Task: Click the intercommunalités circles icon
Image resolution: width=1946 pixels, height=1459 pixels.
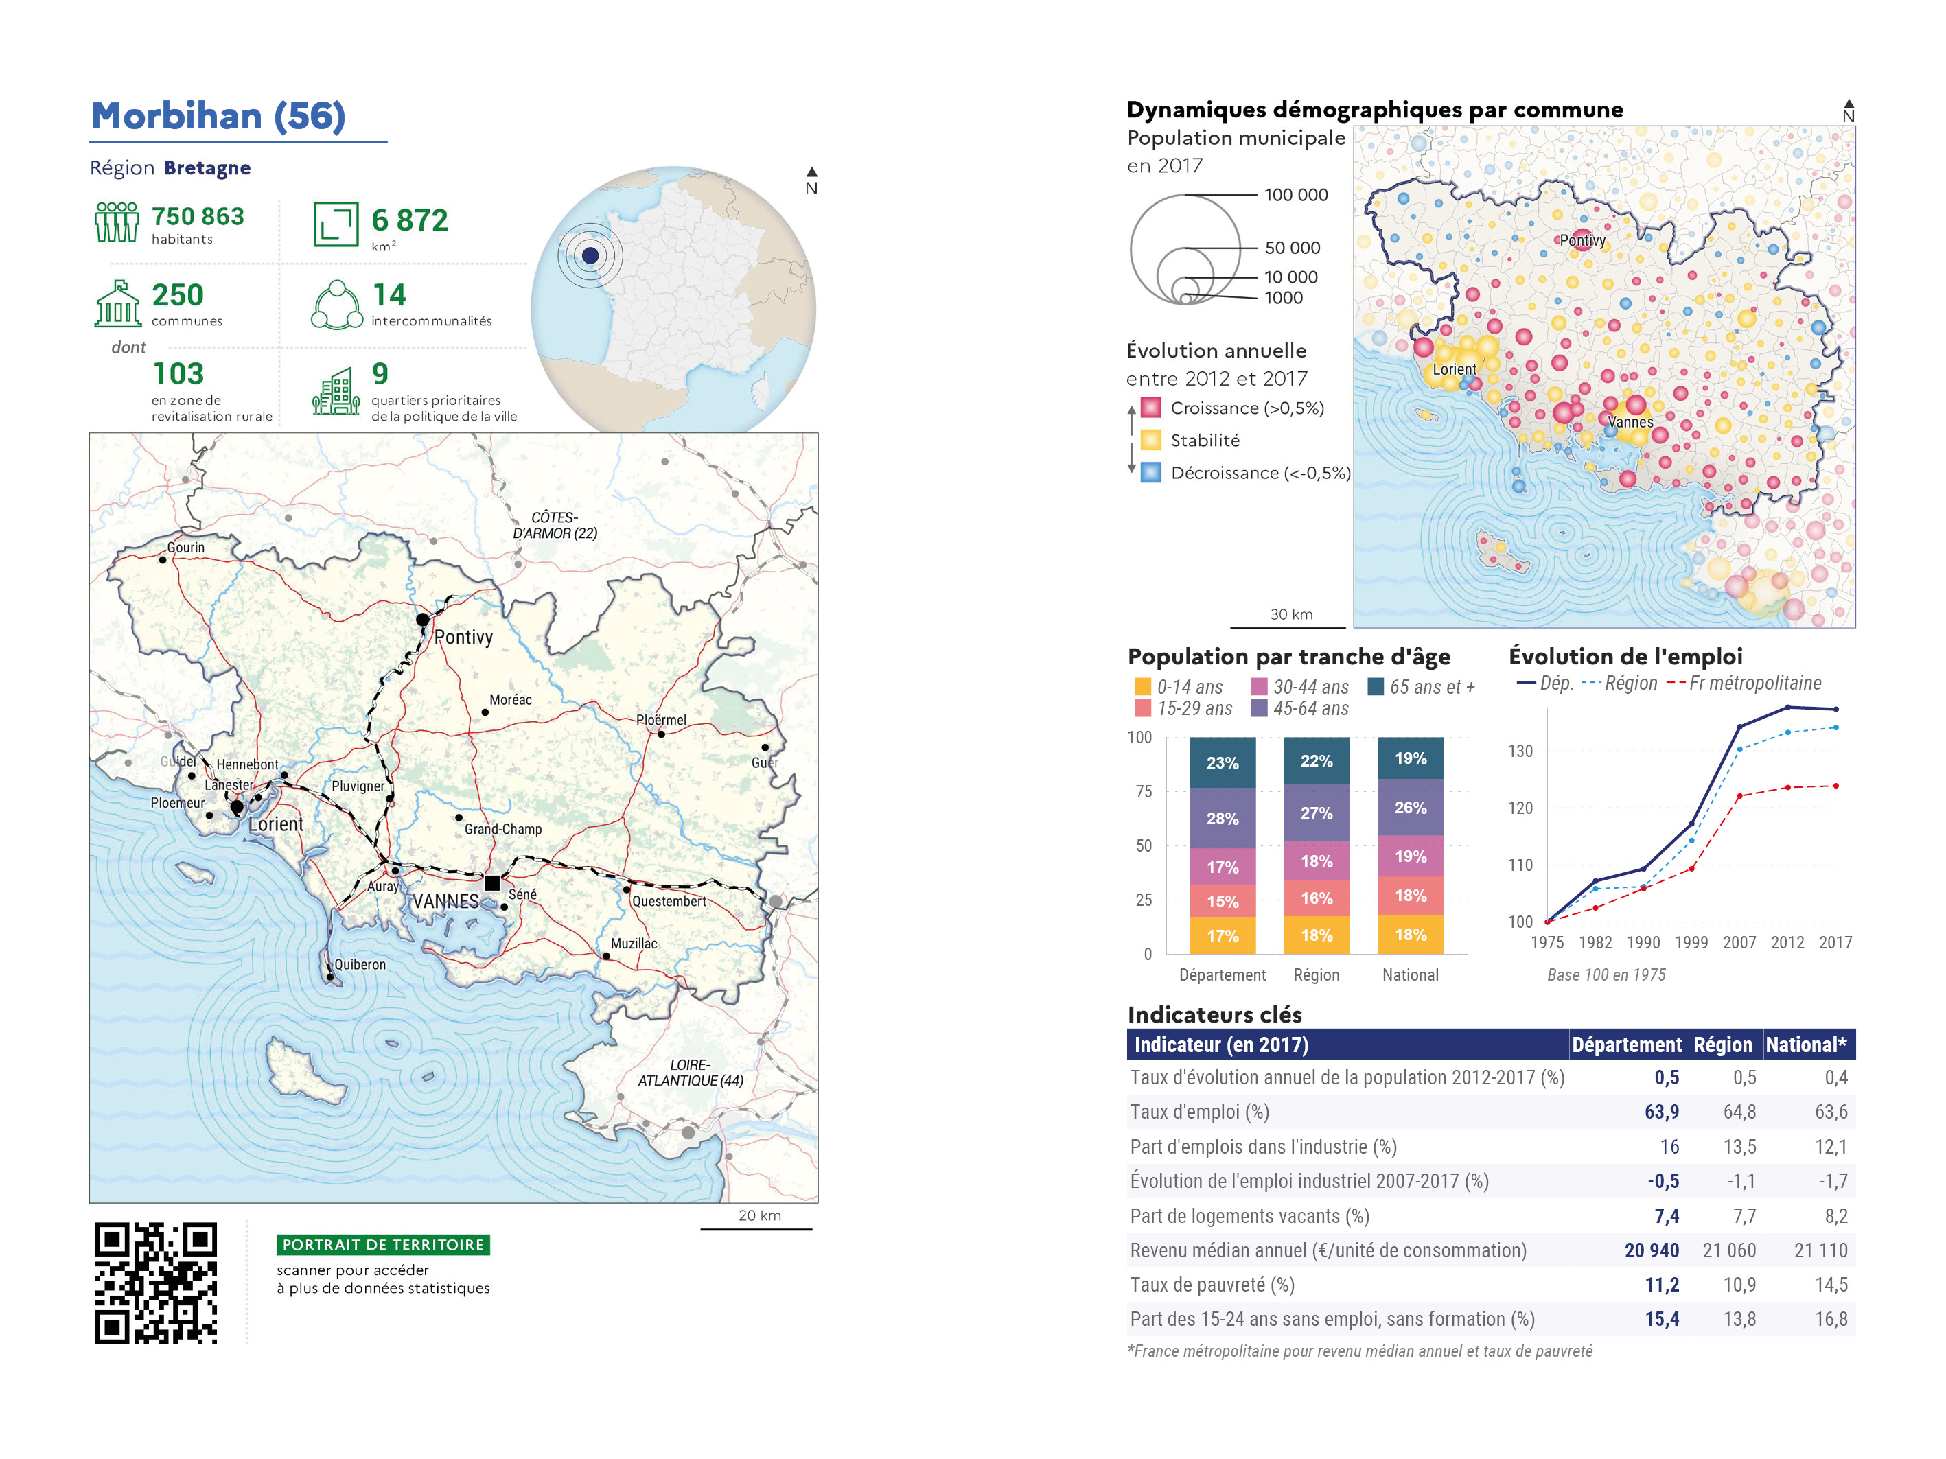Action: click(336, 304)
